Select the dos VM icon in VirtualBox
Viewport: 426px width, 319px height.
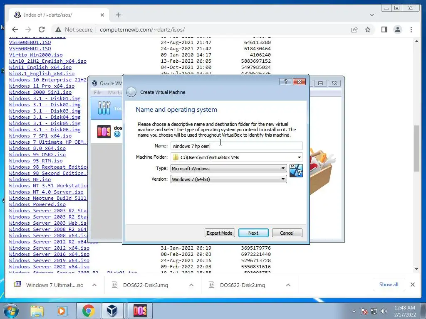[x=104, y=132]
